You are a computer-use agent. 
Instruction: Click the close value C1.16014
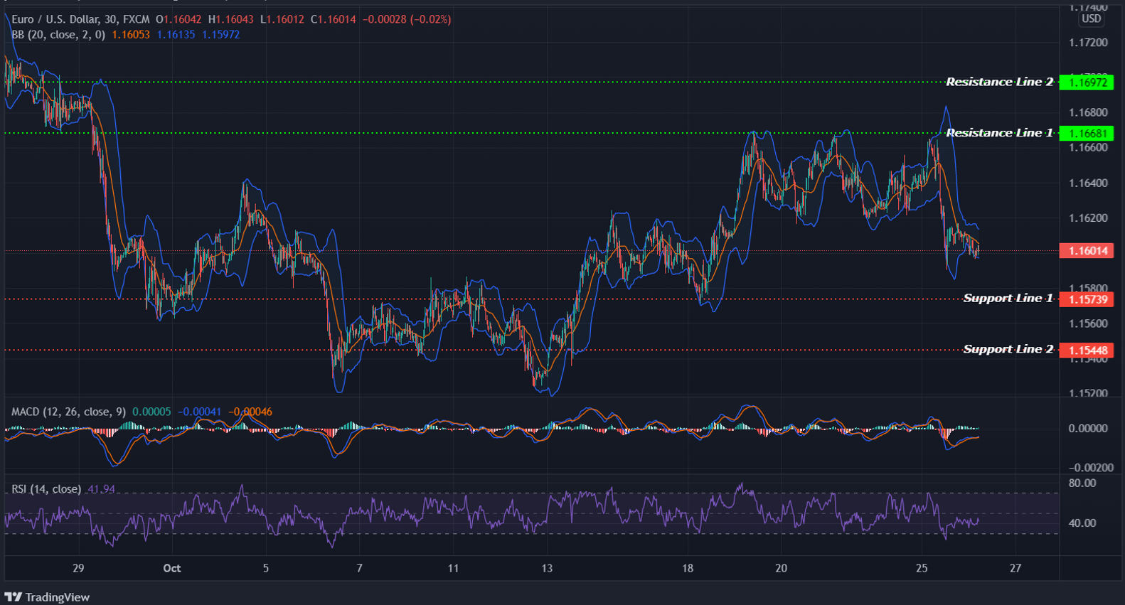333,19
